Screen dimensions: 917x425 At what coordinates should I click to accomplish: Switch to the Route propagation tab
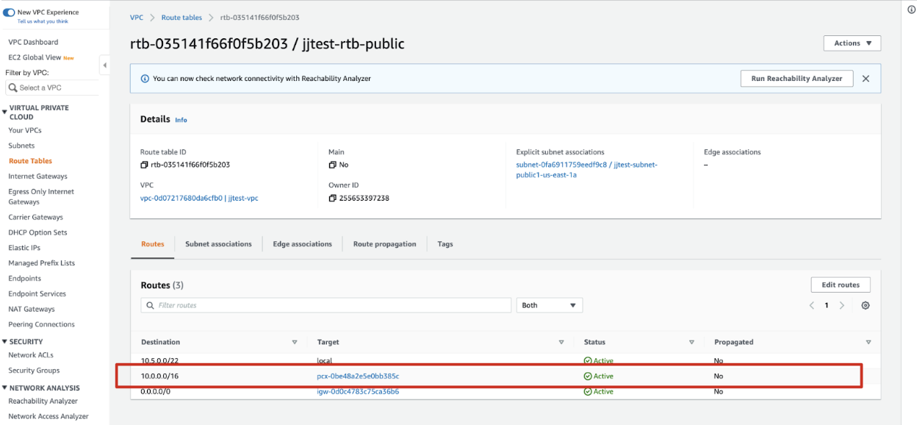coord(384,244)
